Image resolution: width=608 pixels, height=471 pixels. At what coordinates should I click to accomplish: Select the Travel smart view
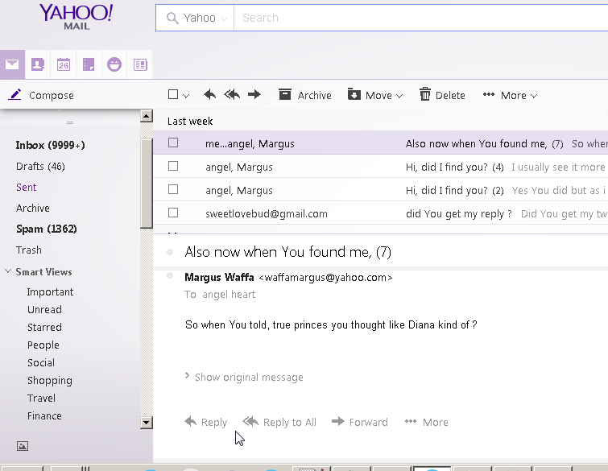pos(42,398)
